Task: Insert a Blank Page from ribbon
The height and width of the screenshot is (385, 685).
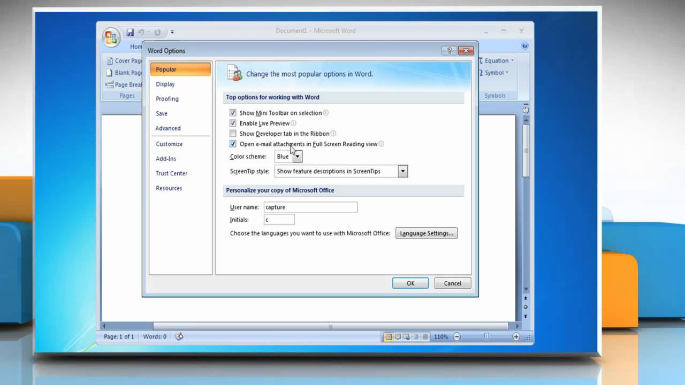Action: click(124, 73)
